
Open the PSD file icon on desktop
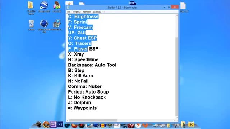tap(132, 3)
